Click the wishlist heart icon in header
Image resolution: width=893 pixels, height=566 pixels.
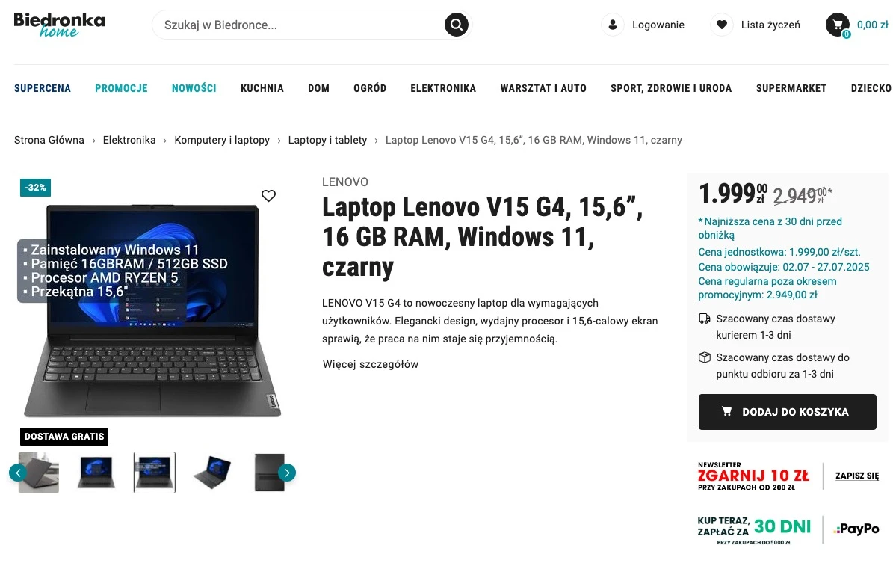(x=722, y=25)
